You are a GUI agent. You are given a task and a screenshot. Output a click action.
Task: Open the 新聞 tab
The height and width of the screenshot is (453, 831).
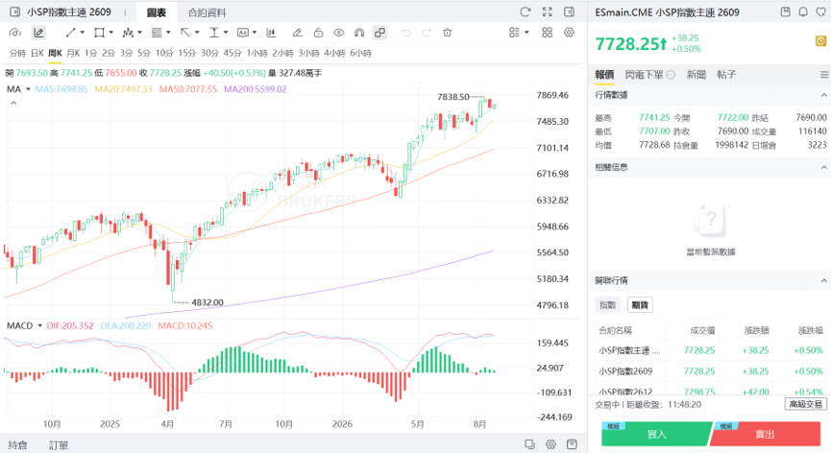coord(696,75)
